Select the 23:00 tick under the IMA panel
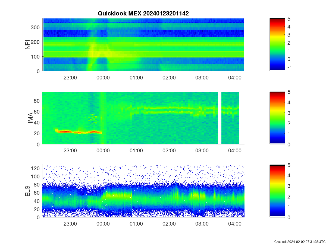Screen dimensions: 326x244 pos(70,151)
